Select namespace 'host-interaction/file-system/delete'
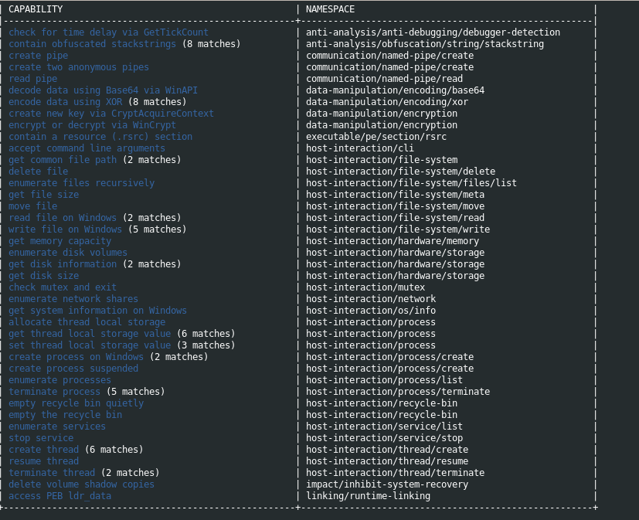Screen dimensions: 639x520 pyautogui.click(x=400, y=172)
